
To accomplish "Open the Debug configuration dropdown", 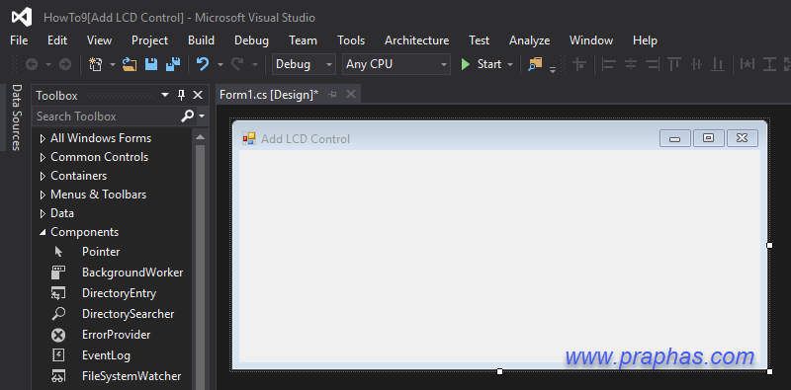I will tap(304, 64).
